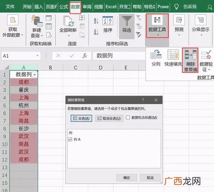
Task: Open the Sort dialog (排序)
Action: click(108, 25)
